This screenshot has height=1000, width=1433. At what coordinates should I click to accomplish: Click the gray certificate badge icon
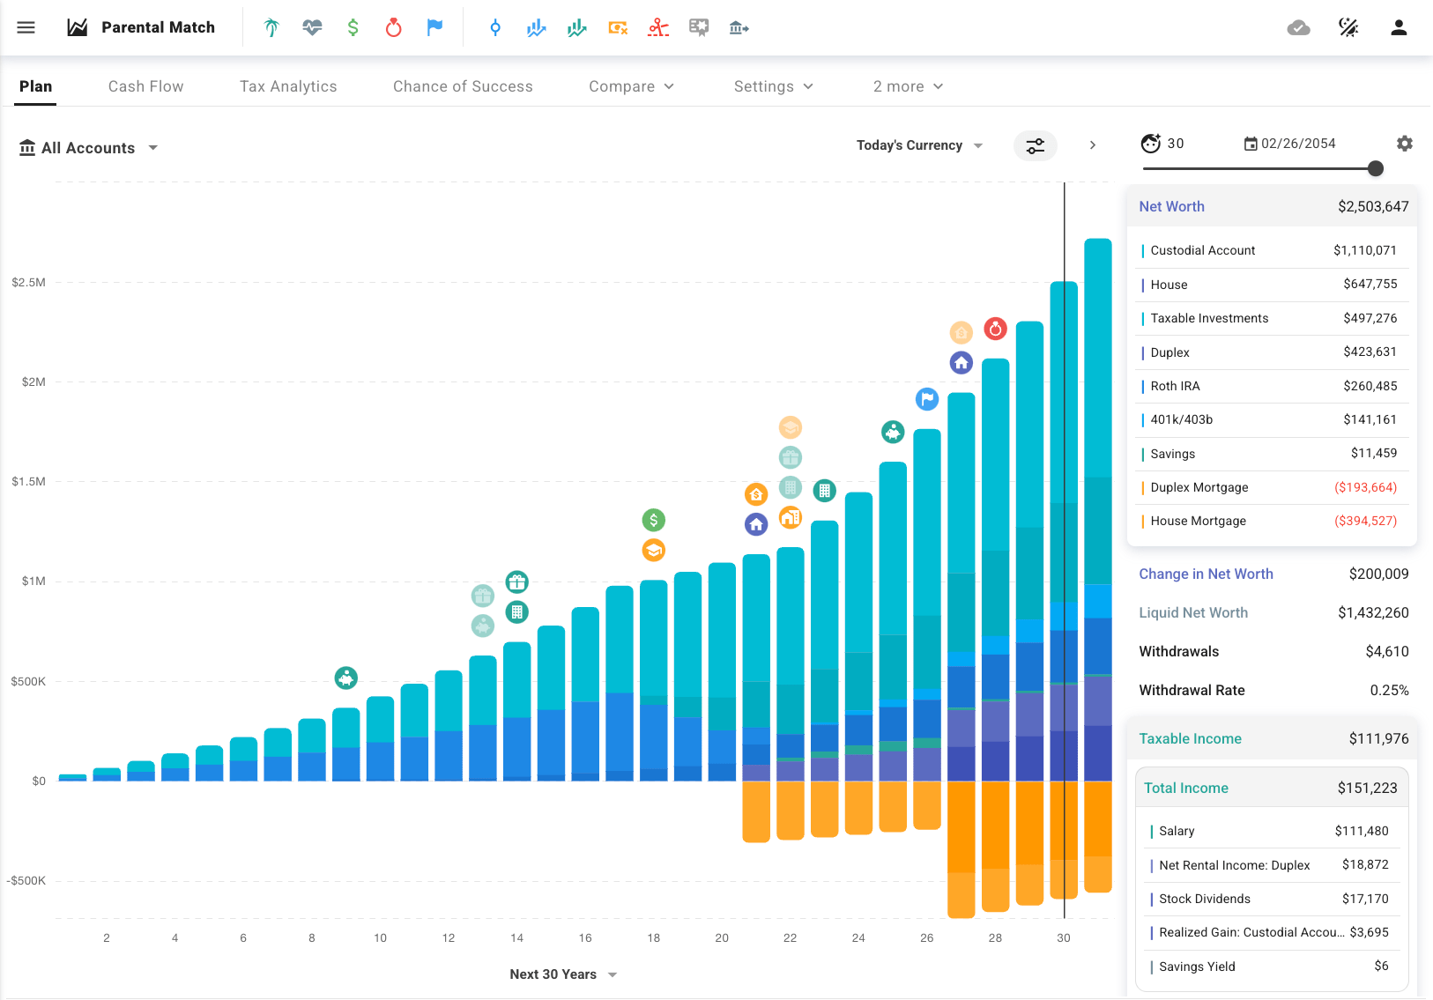pyautogui.click(x=699, y=28)
